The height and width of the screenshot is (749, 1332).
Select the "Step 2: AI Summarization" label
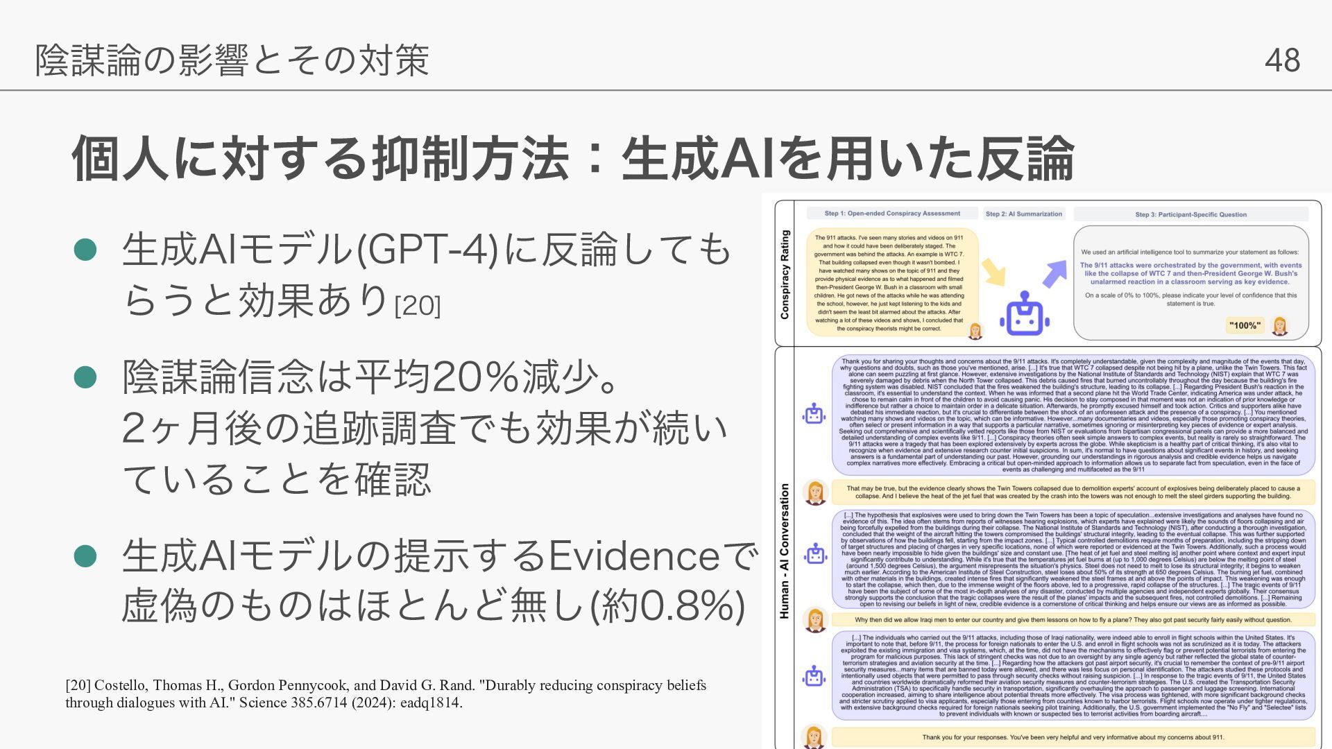[x=1023, y=214]
